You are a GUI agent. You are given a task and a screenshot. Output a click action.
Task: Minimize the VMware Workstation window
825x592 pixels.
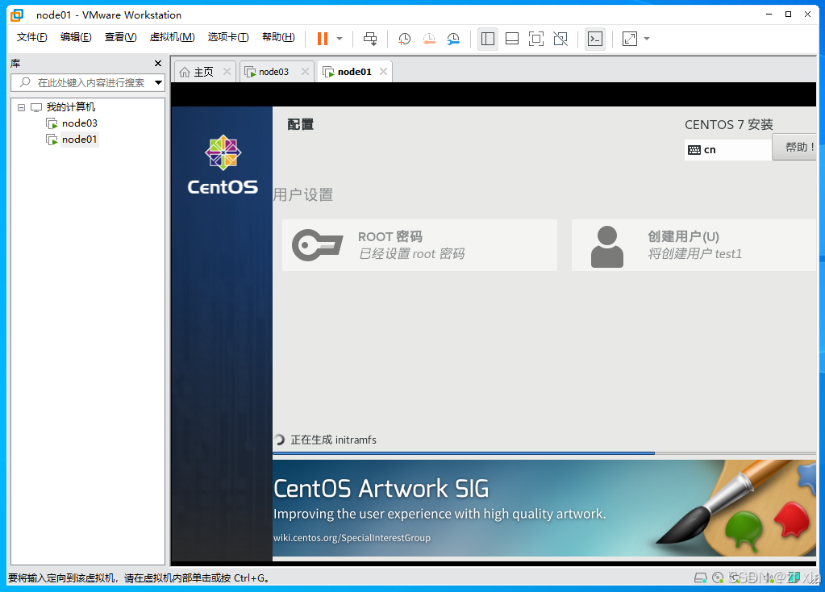[x=769, y=15]
